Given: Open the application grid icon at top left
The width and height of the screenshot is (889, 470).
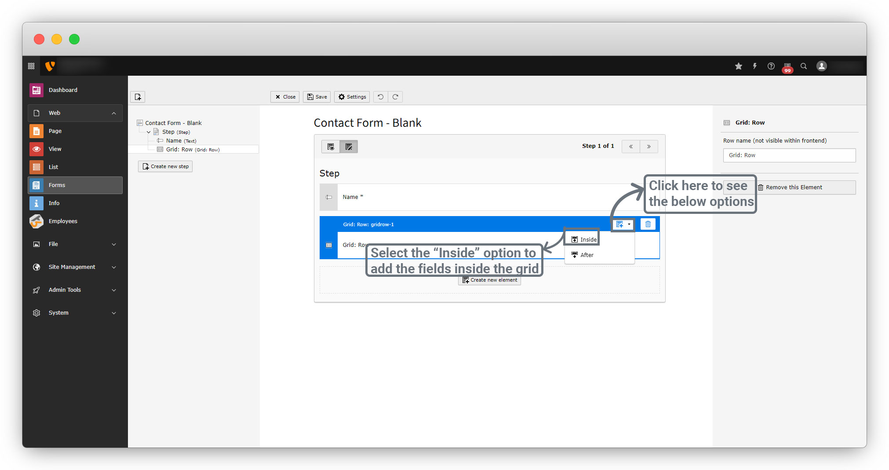Looking at the screenshot, I should [x=31, y=66].
